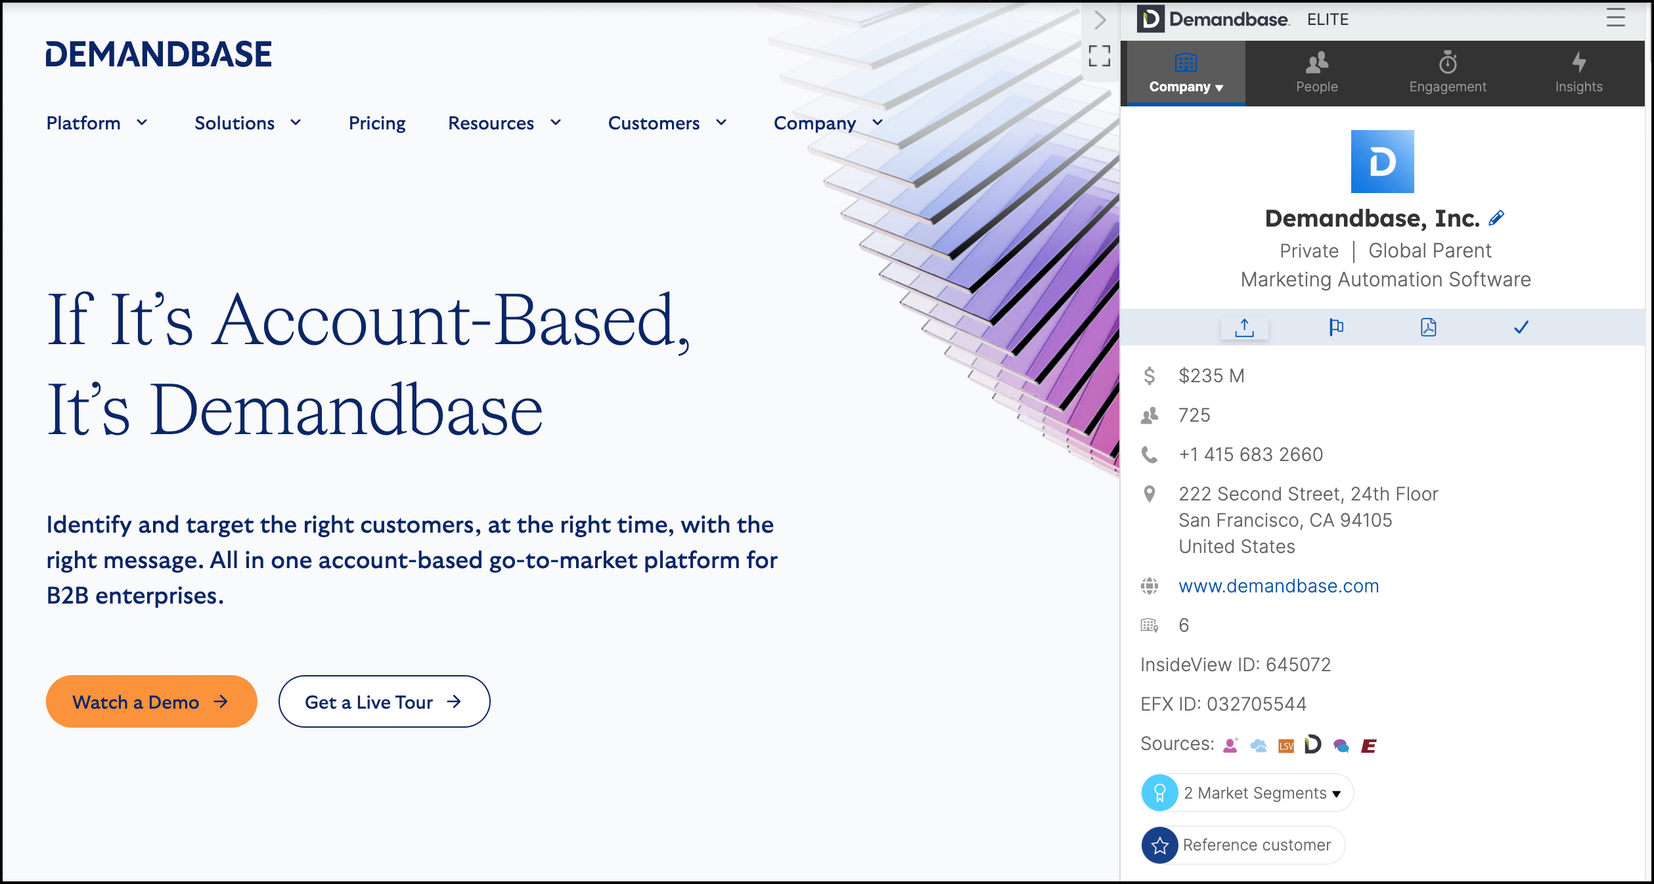Switch to the People tab

pos(1316,73)
